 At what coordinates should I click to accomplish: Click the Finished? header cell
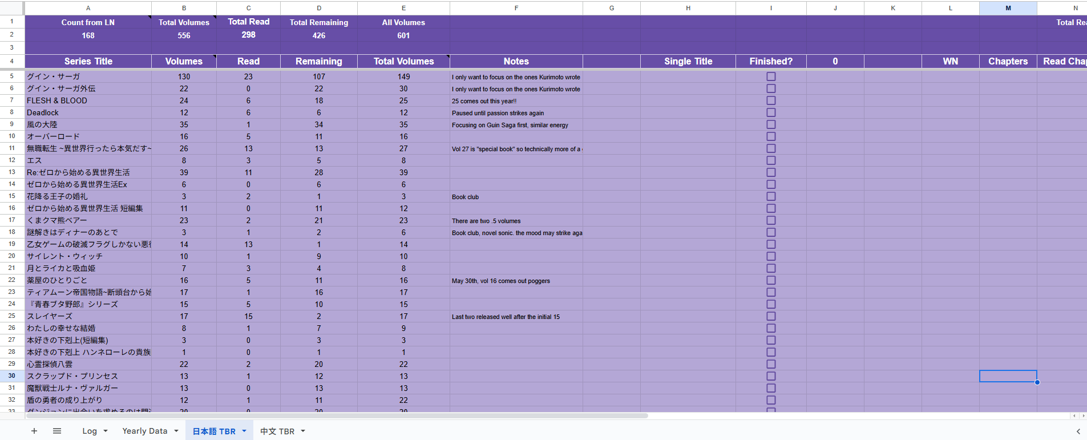pos(771,61)
